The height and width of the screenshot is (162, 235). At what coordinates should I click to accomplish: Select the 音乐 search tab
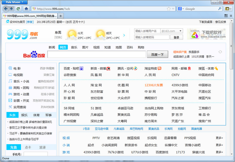[x=74, y=47]
